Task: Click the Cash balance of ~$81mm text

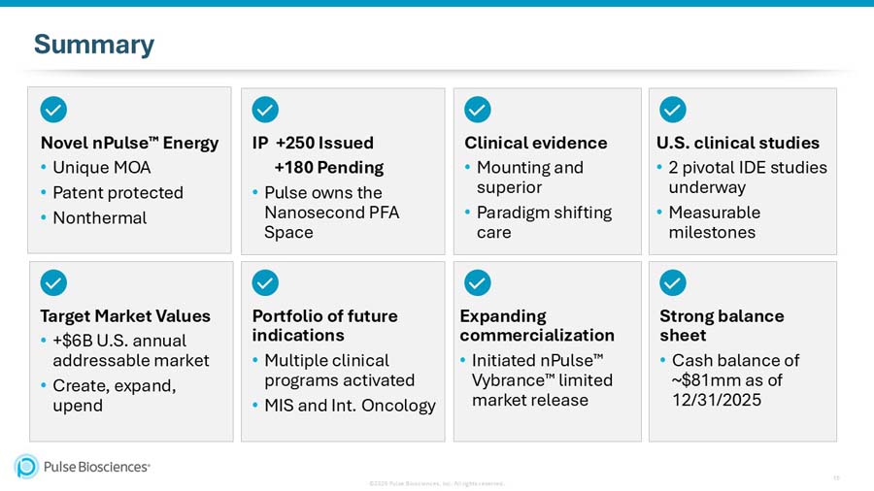Action: (x=734, y=379)
